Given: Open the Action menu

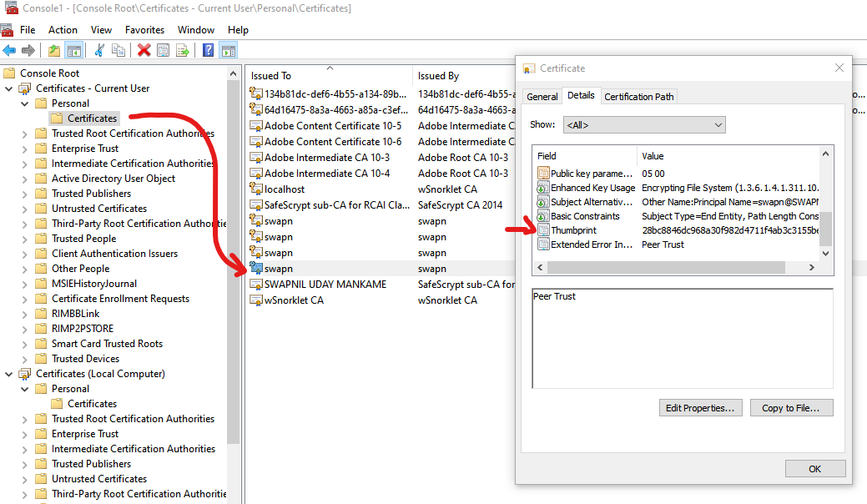Looking at the screenshot, I should [x=63, y=29].
